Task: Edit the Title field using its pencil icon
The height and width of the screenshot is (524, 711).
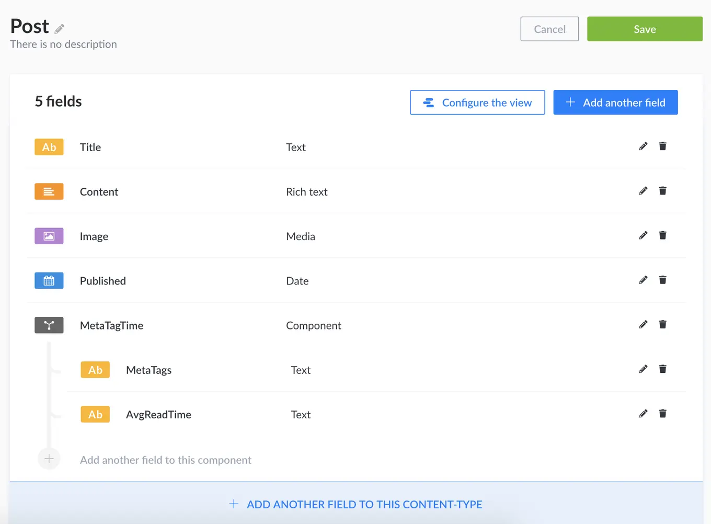Action: point(643,146)
